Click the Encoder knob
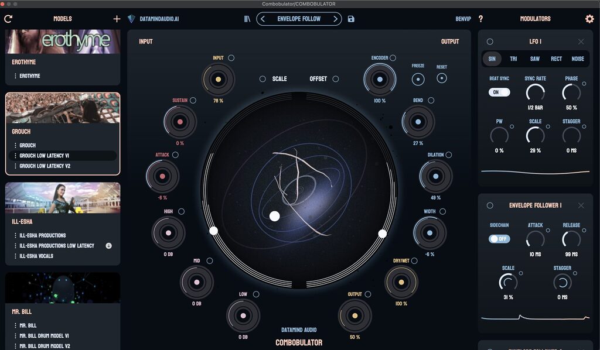The width and height of the screenshot is (600, 350). click(x=380, y=80)
